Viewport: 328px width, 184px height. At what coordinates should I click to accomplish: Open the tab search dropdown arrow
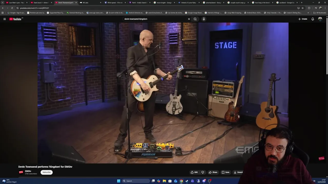click(x=3, y=3)
